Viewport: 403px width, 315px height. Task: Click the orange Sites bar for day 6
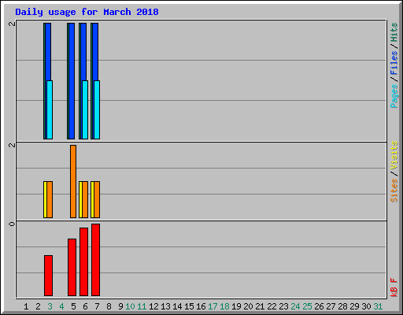tap(85, 199)
